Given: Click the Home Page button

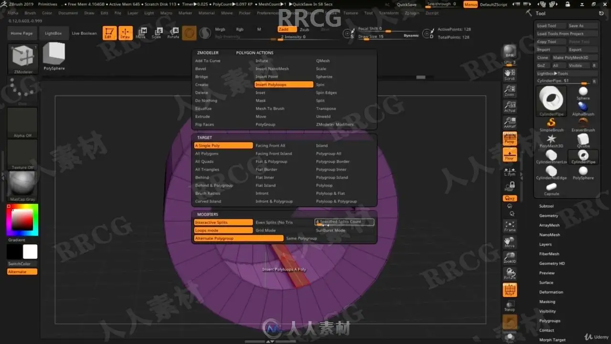Looking at the screenshot, I should pos(22,33).
